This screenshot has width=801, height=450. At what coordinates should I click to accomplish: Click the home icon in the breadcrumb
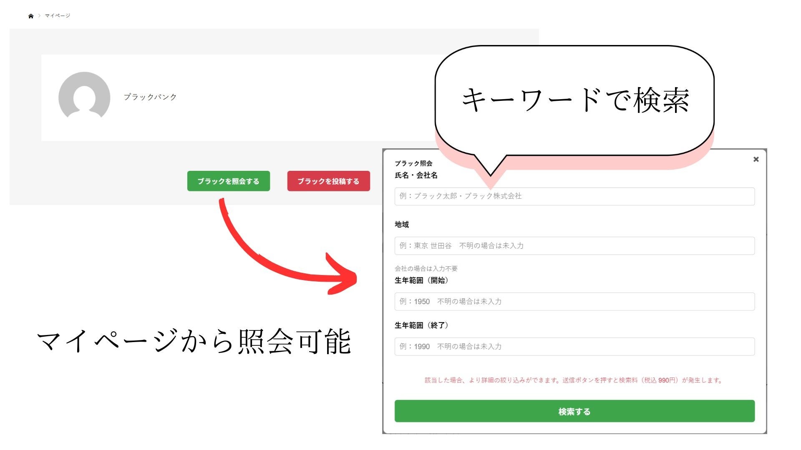pos(31,16)
